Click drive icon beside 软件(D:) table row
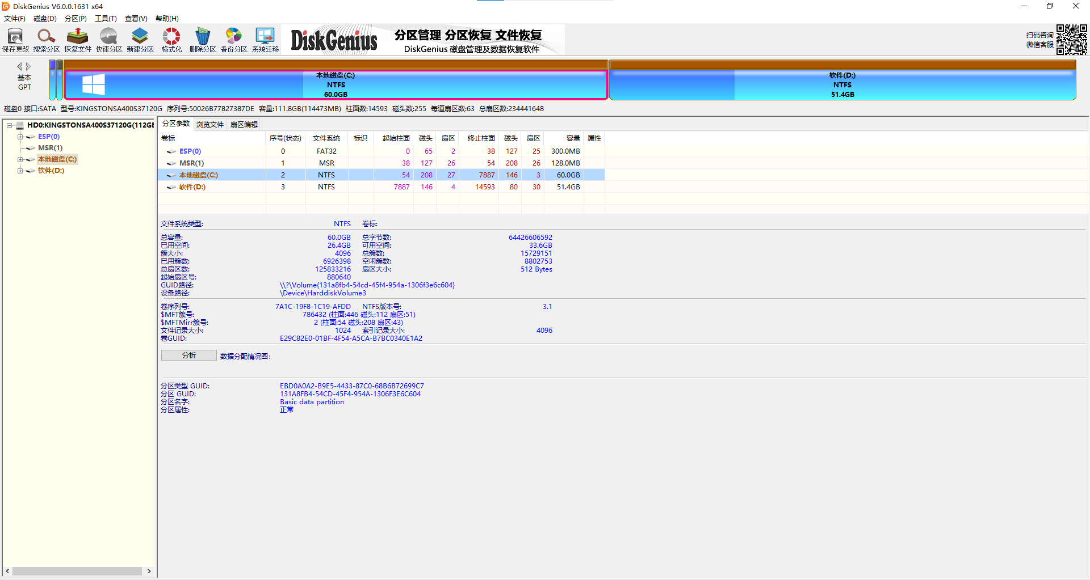This screenshot has height=580, width=1090. click(171, 187)
